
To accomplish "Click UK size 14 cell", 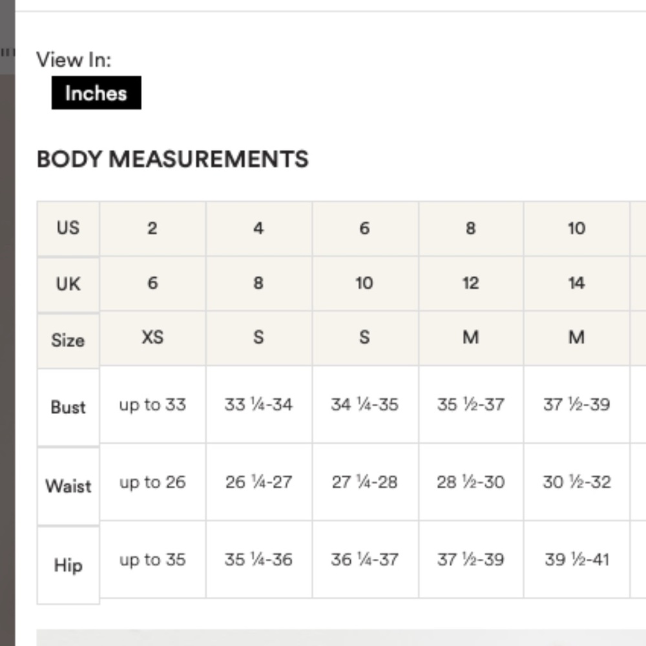I will 577,284.
